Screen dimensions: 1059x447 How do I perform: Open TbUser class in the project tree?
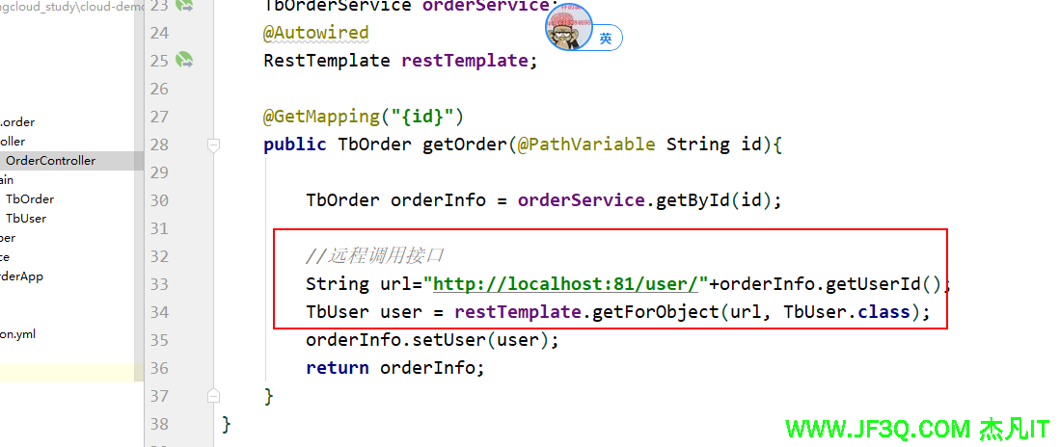click(26, 219)
